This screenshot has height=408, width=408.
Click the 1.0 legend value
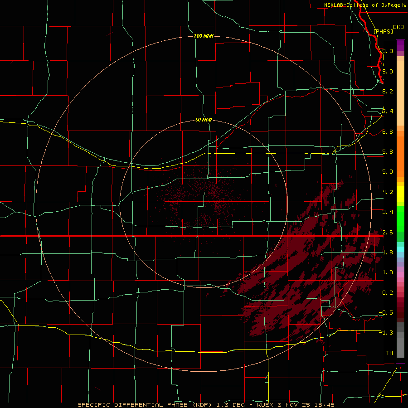(x=388, y=272)
